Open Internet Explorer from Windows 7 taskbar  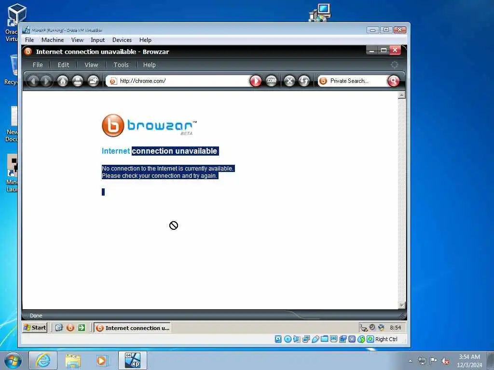point(43,360)
